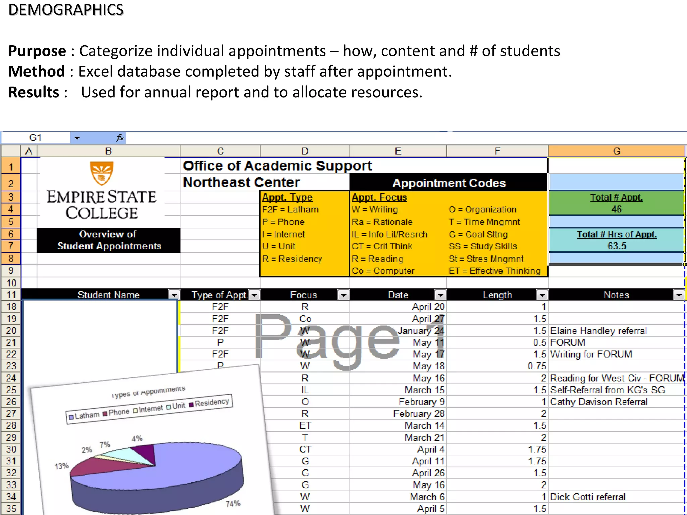Select column A header

[x=29, y=151]
